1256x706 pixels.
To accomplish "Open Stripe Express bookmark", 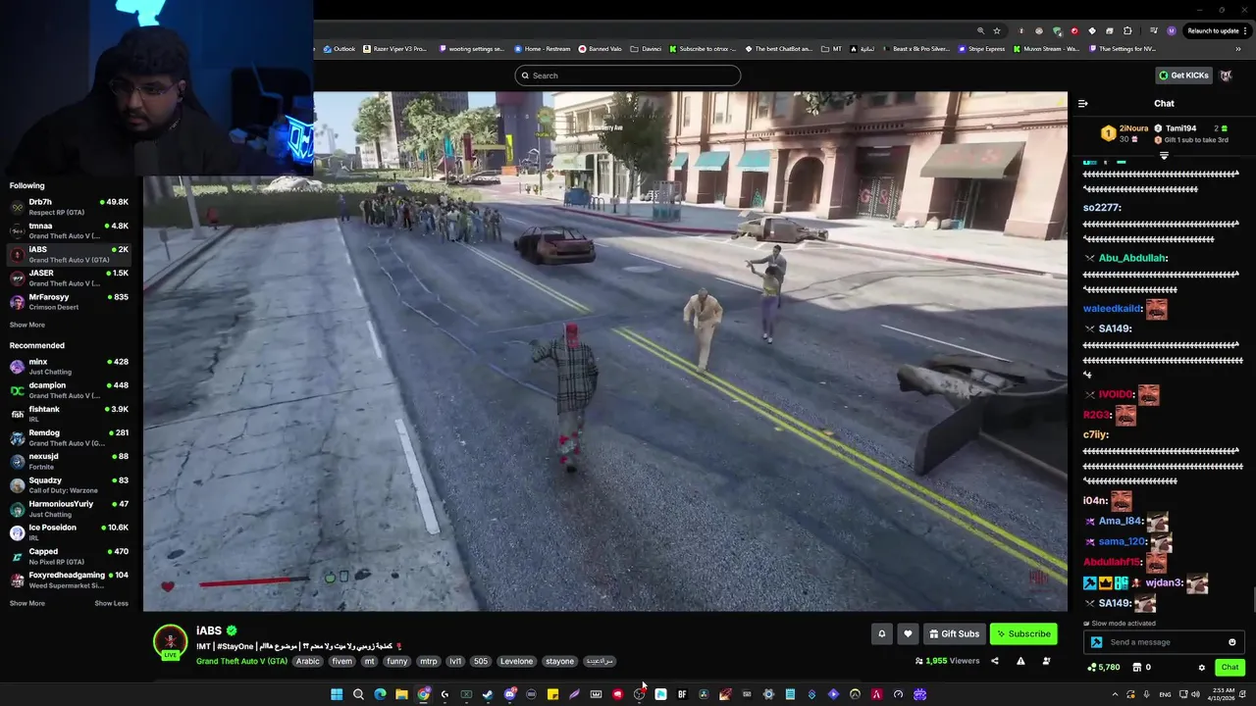I will (x=981, y=48).
